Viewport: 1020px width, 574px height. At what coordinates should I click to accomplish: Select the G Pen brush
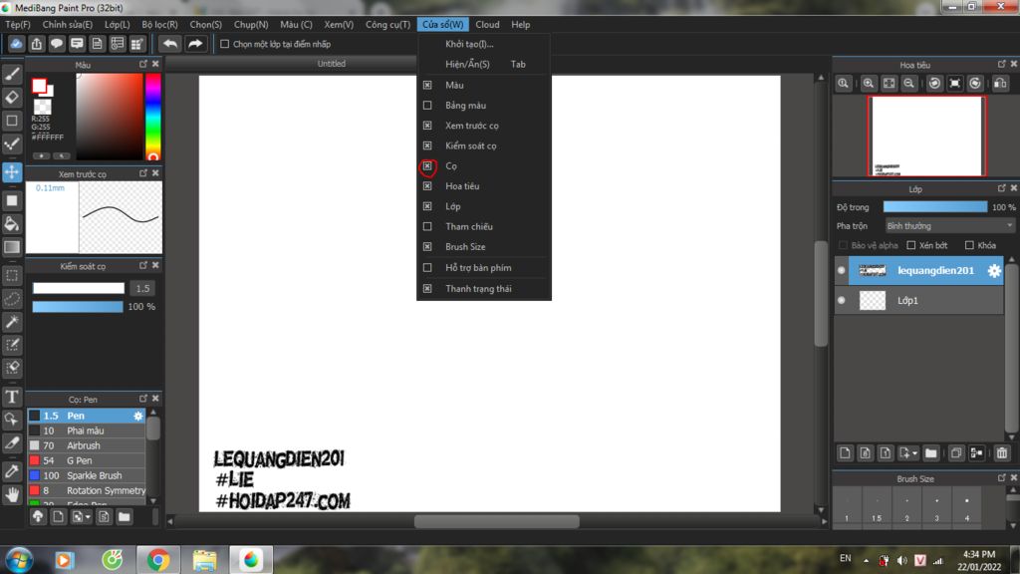click(x=87, y=460)
